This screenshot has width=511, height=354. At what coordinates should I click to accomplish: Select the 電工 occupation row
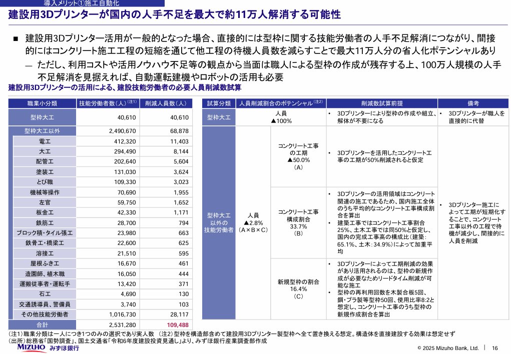[49, 141]
